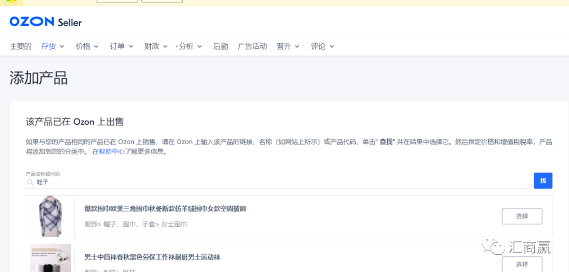
Task: Click the 男士中筒袜春秋黑色劳保工作袜 product title
Action: point(152,257)
